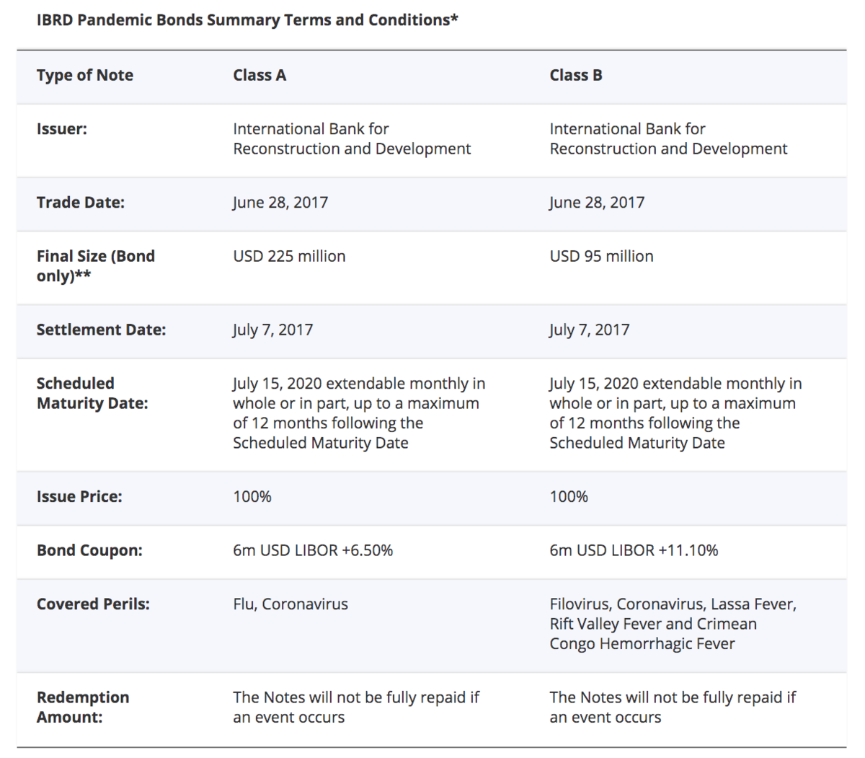Select the Issuer row label
This screenshot has height=758, width=865.
[x=62, y=129]
